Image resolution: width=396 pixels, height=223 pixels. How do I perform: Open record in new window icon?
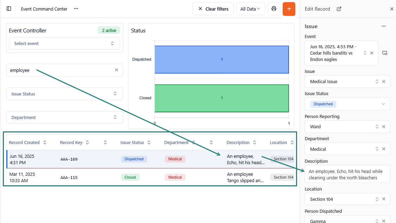coord(339,9)
